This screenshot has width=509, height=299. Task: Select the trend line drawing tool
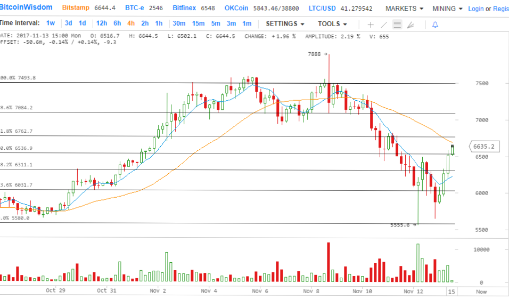click(384, 25)
